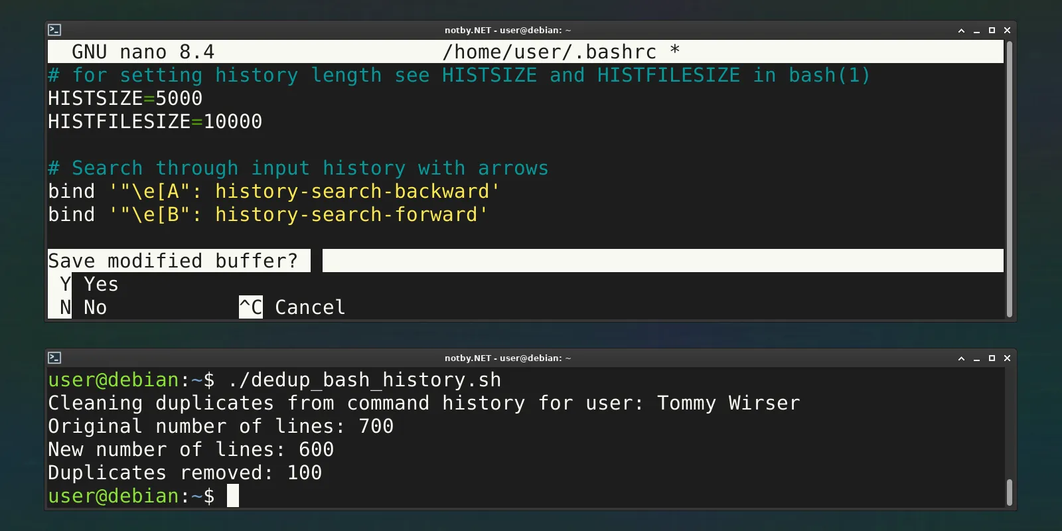This screenshot has width=1062, height=531.
Task: Click the history-search-backward bind line
Action: click(273, 191)
